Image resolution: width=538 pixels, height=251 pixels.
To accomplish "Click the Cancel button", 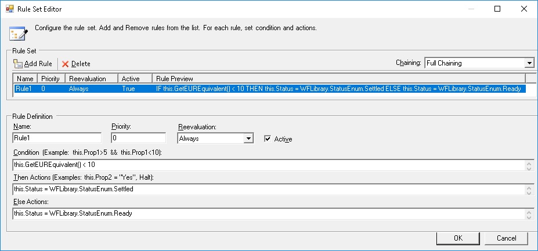I will pyautogui.click(x=507, y=238).
